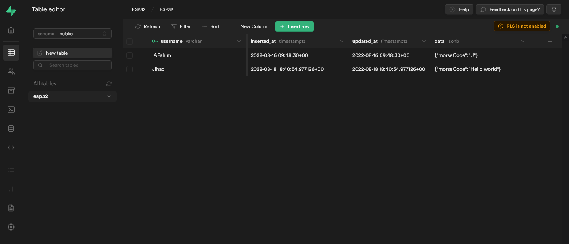Open the Home icon in sidebar
The height and width of the screenshot is (244, 569).
(11, 30)
